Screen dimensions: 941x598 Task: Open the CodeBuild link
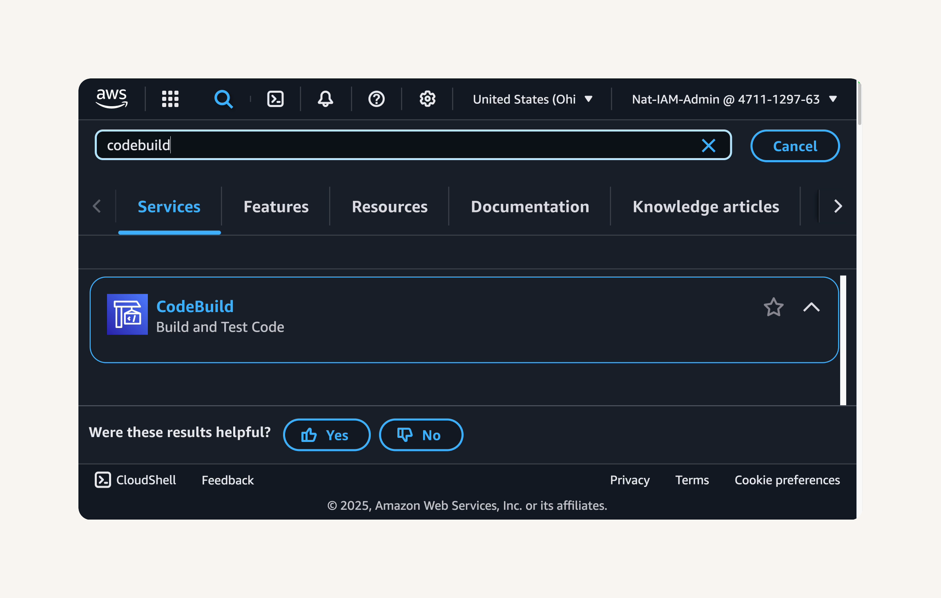(x=195, y=306)
